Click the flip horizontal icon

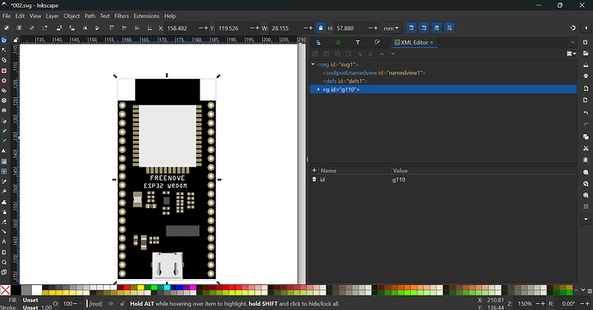point(85,28)
